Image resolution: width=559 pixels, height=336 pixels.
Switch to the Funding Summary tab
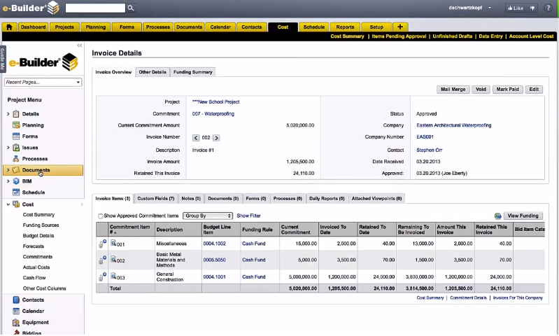(x=192, y=72)
